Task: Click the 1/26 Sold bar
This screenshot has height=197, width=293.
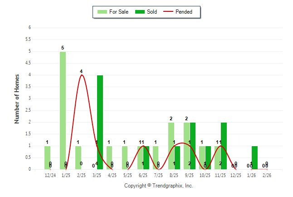Action: pos(254,158)
